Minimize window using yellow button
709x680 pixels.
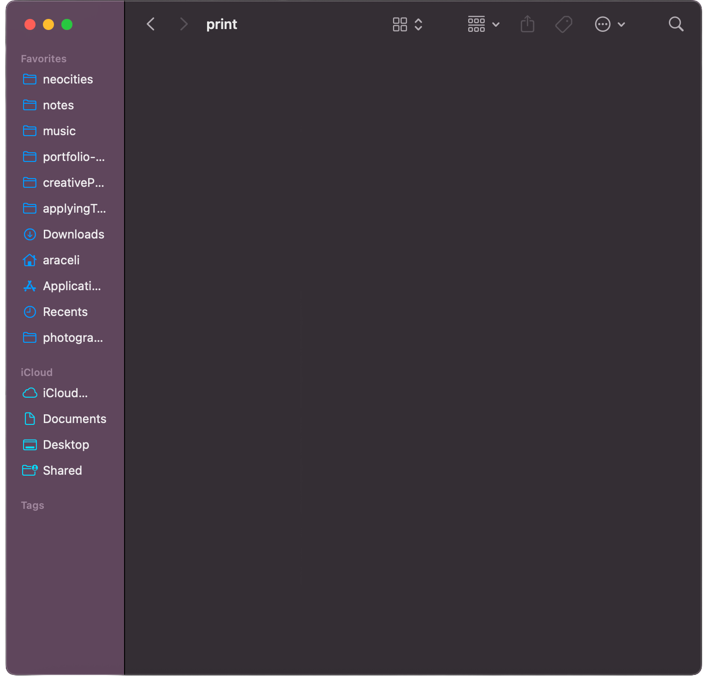[x=48, y=24]
